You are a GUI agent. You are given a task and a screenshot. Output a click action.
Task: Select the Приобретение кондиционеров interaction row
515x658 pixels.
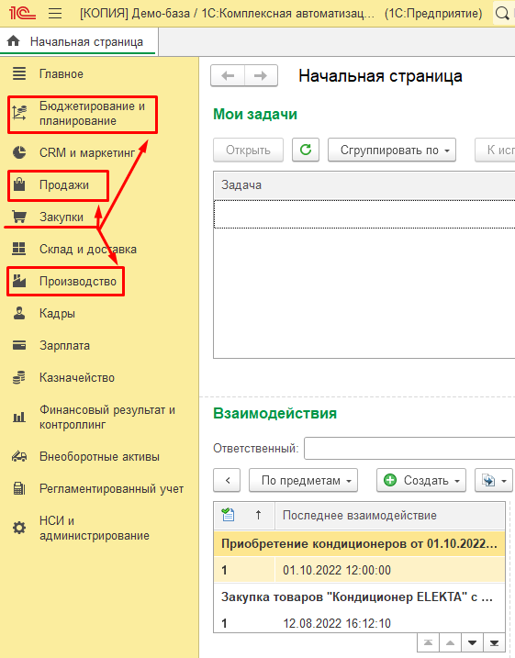(x=359, y=544)
